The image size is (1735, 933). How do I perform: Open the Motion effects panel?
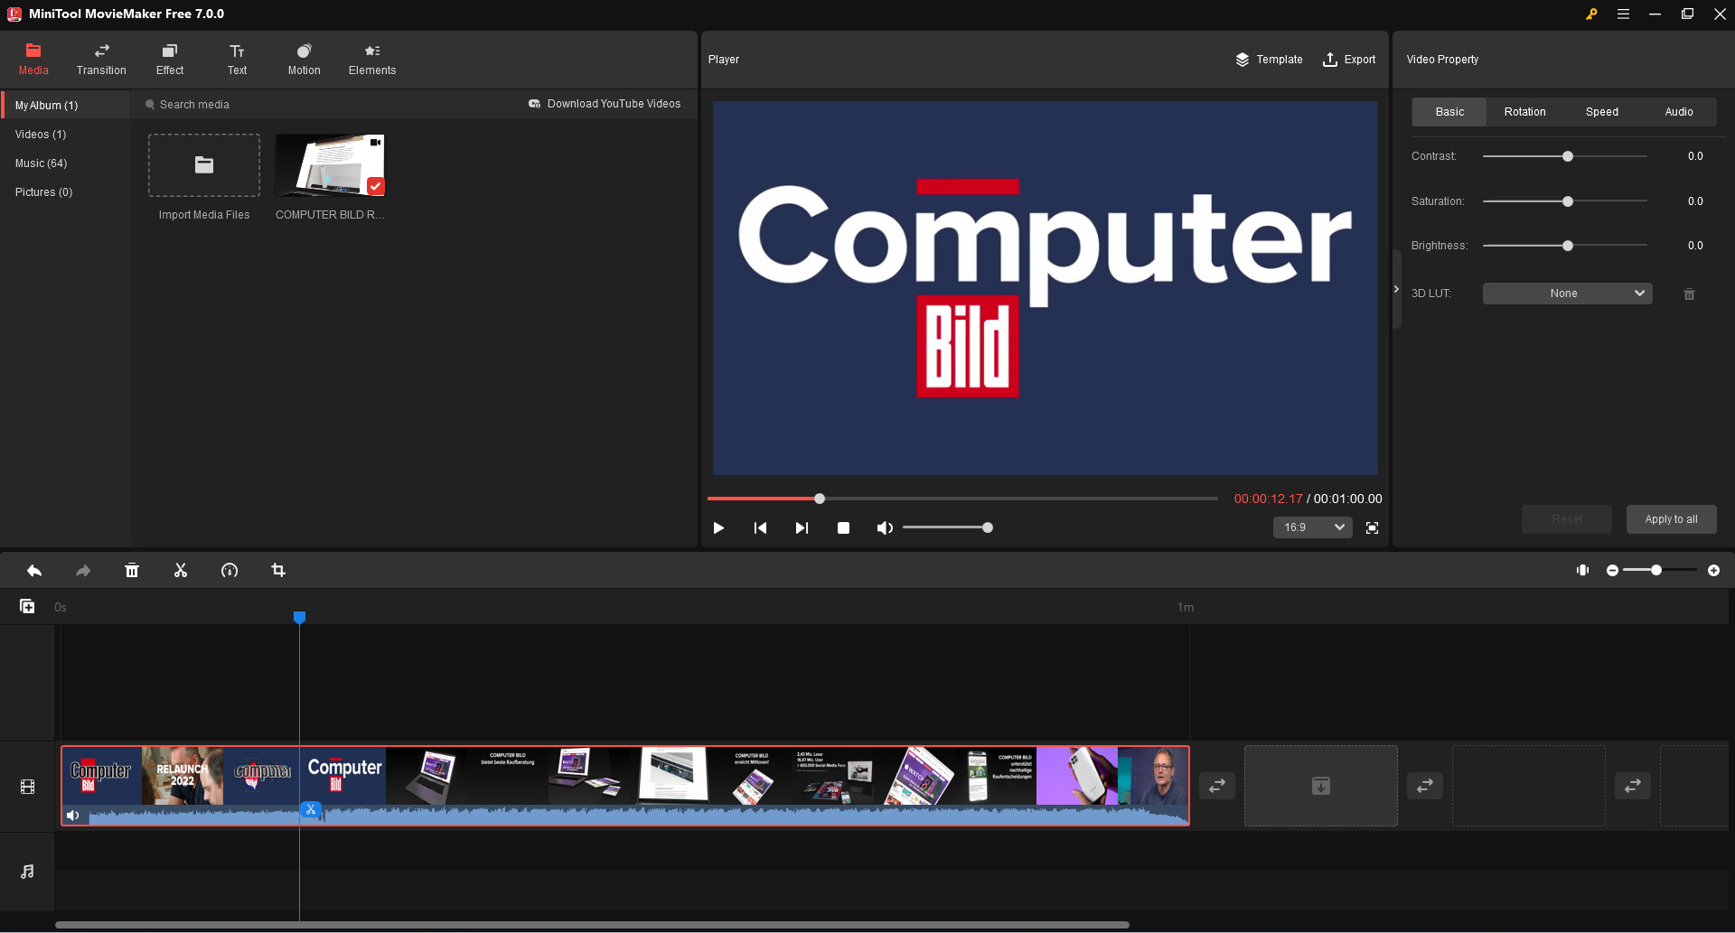304,59
